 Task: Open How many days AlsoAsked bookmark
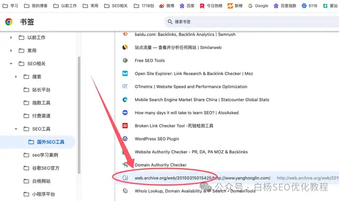tap(186, 113)
